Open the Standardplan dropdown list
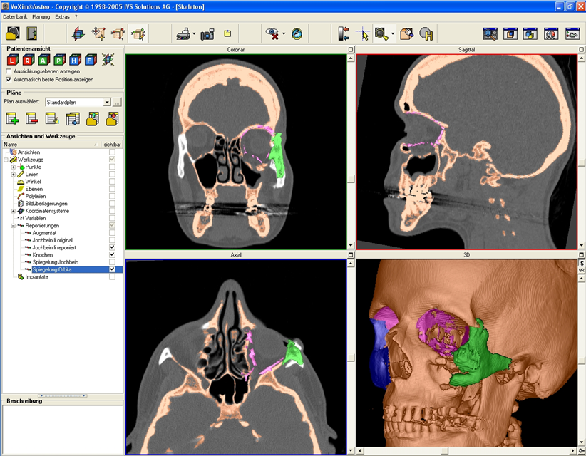 pyautogui.click(x=107, y=103)
